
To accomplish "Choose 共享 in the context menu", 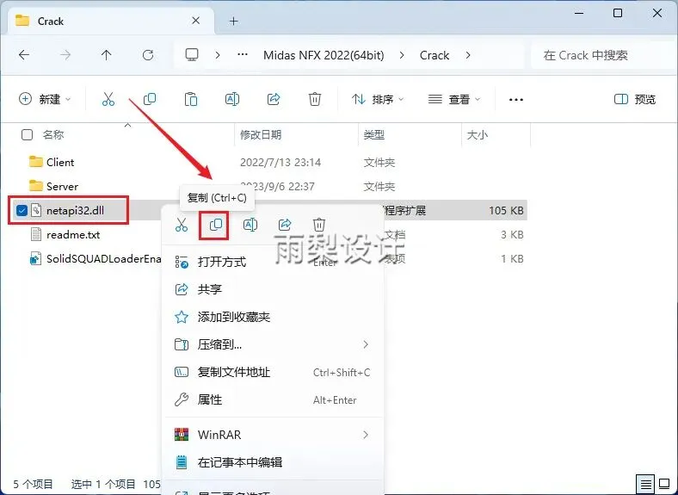I will click(273, 289).
